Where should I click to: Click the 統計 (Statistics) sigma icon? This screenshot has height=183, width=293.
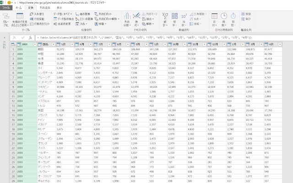click(165, 16)
